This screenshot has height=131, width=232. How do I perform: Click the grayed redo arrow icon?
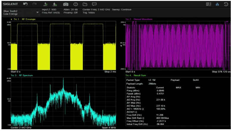35,4
